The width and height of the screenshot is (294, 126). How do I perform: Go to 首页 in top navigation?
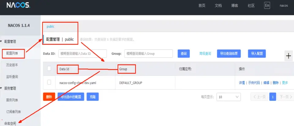202,5
